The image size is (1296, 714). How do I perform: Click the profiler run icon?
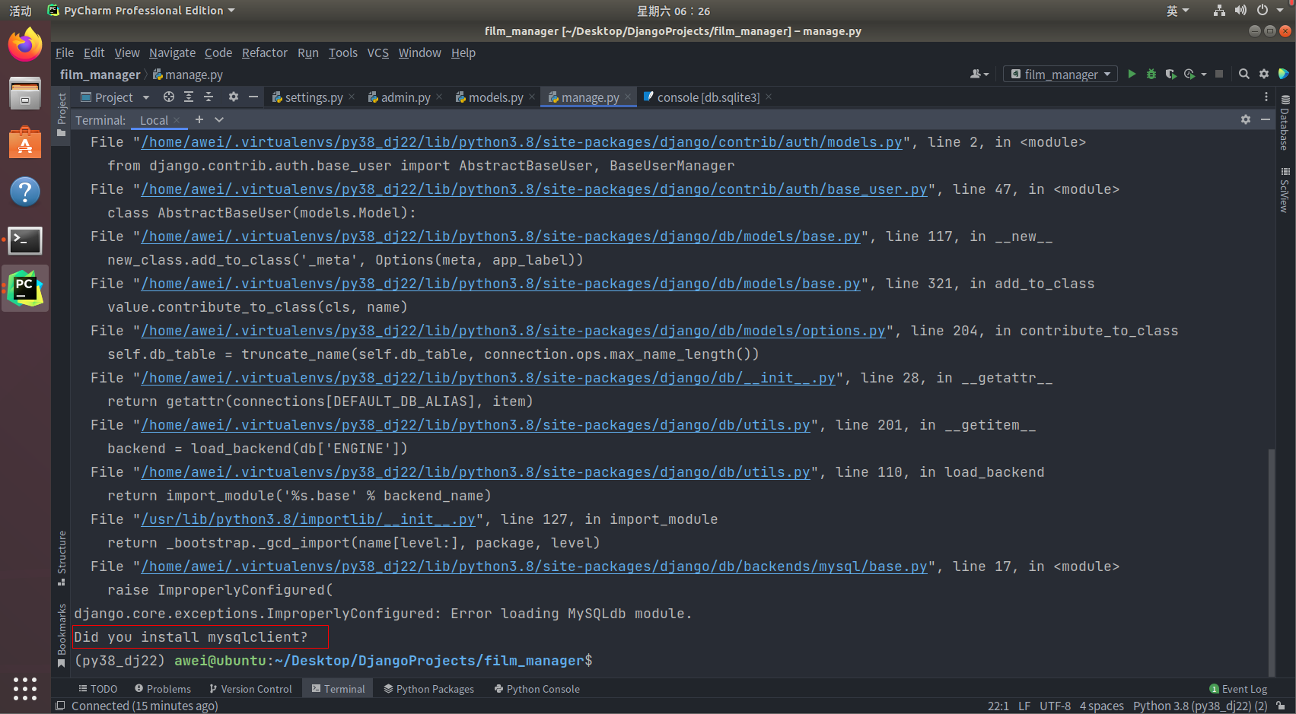(x=1189, y=74)
